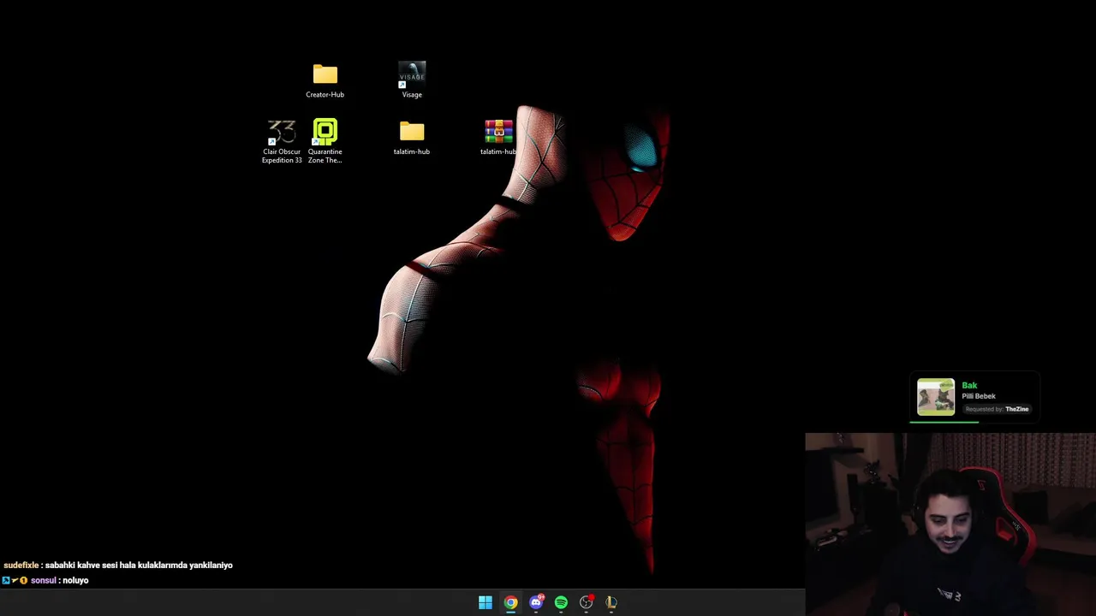
Task: Click the artist name "Pilli Bebek"
Action: tap(979, 396)
